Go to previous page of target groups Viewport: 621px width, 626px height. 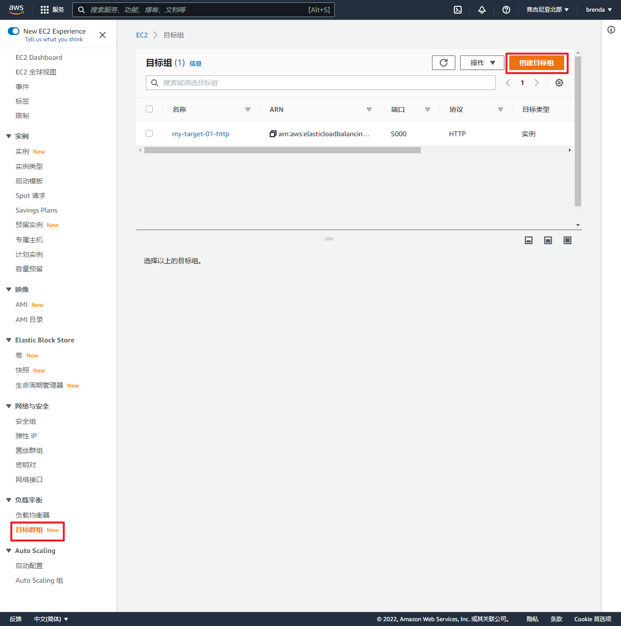(508, 83)
